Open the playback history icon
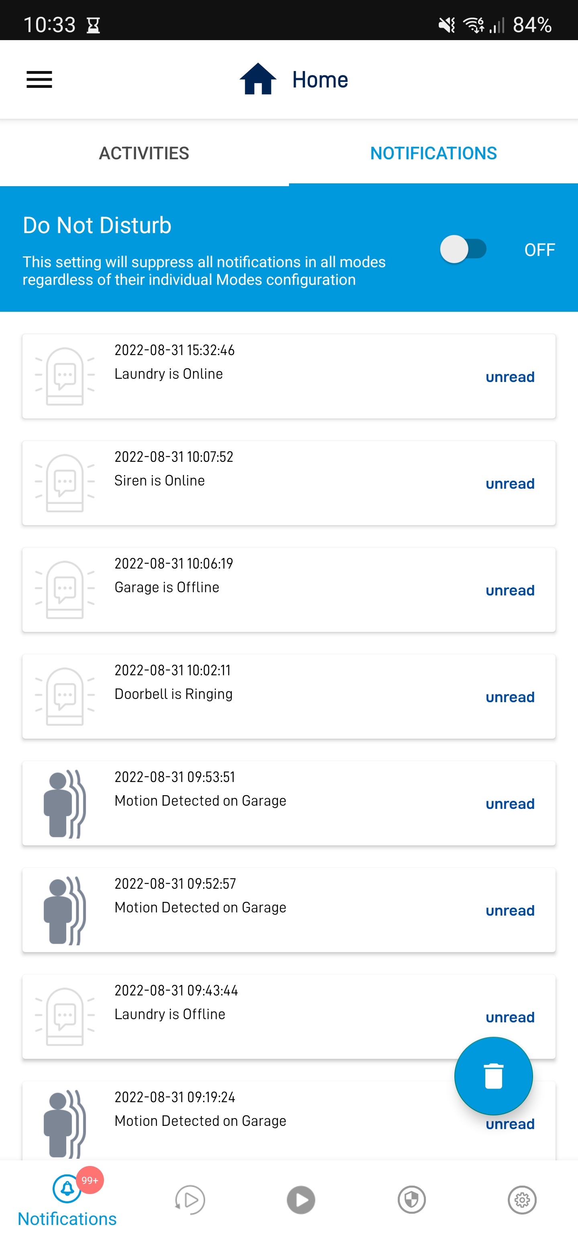Viewport: 578px width, 1239px height. click(190, 1200)
